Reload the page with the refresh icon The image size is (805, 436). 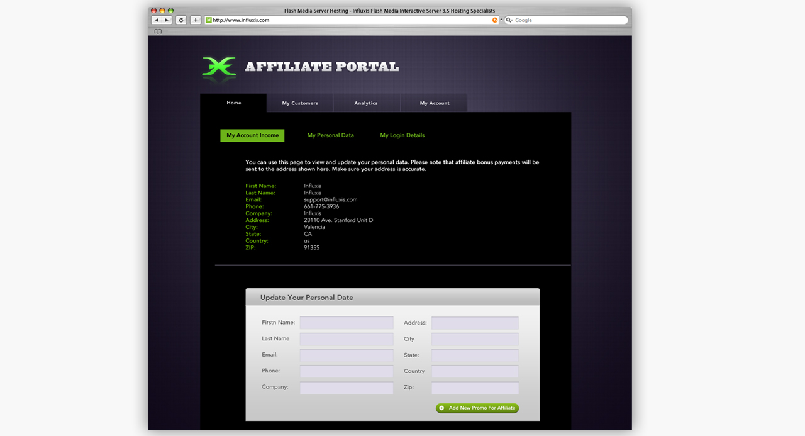point(180,20)
